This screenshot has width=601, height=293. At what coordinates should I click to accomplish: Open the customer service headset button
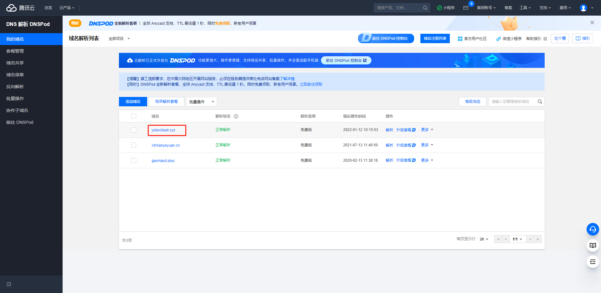tap(593, 229)
